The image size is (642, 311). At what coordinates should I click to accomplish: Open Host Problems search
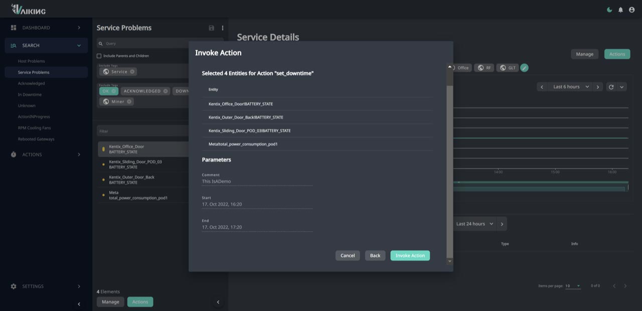(31, 61)
